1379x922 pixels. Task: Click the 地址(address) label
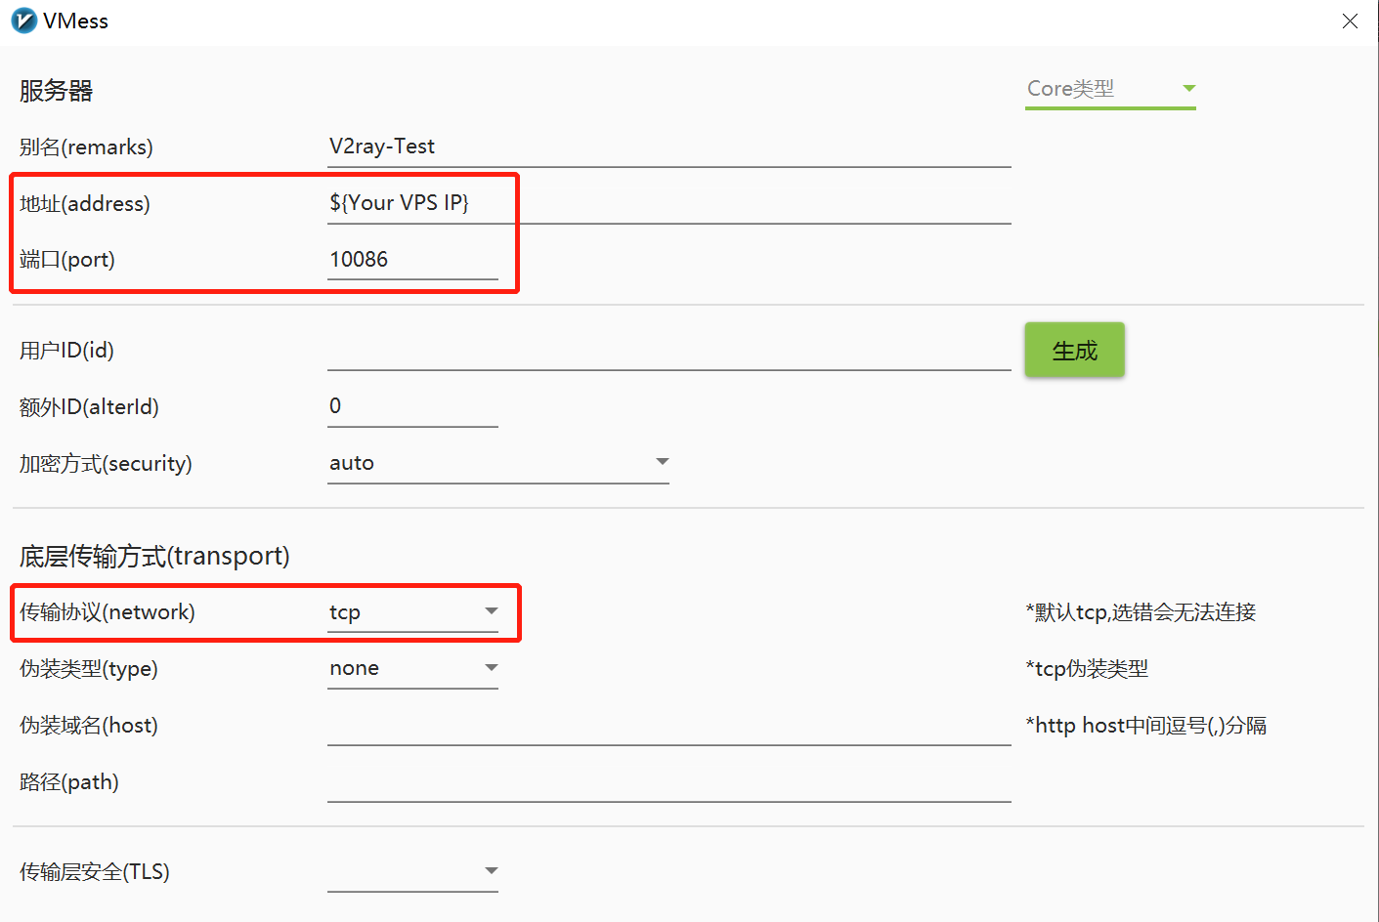coord(84,204)
